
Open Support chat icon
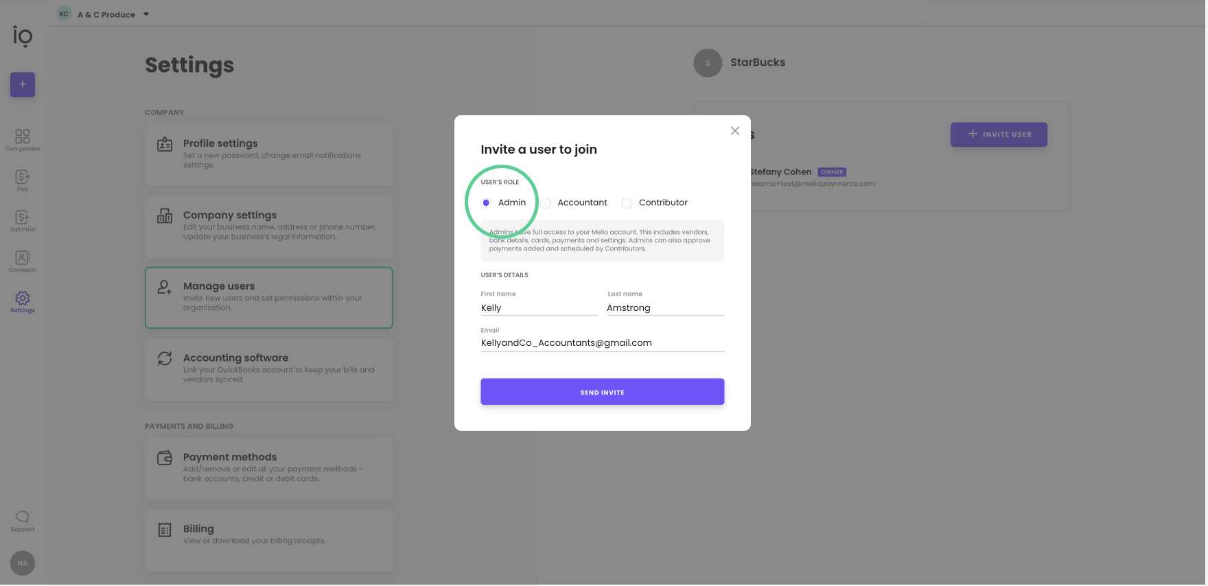tap(23, 521)
